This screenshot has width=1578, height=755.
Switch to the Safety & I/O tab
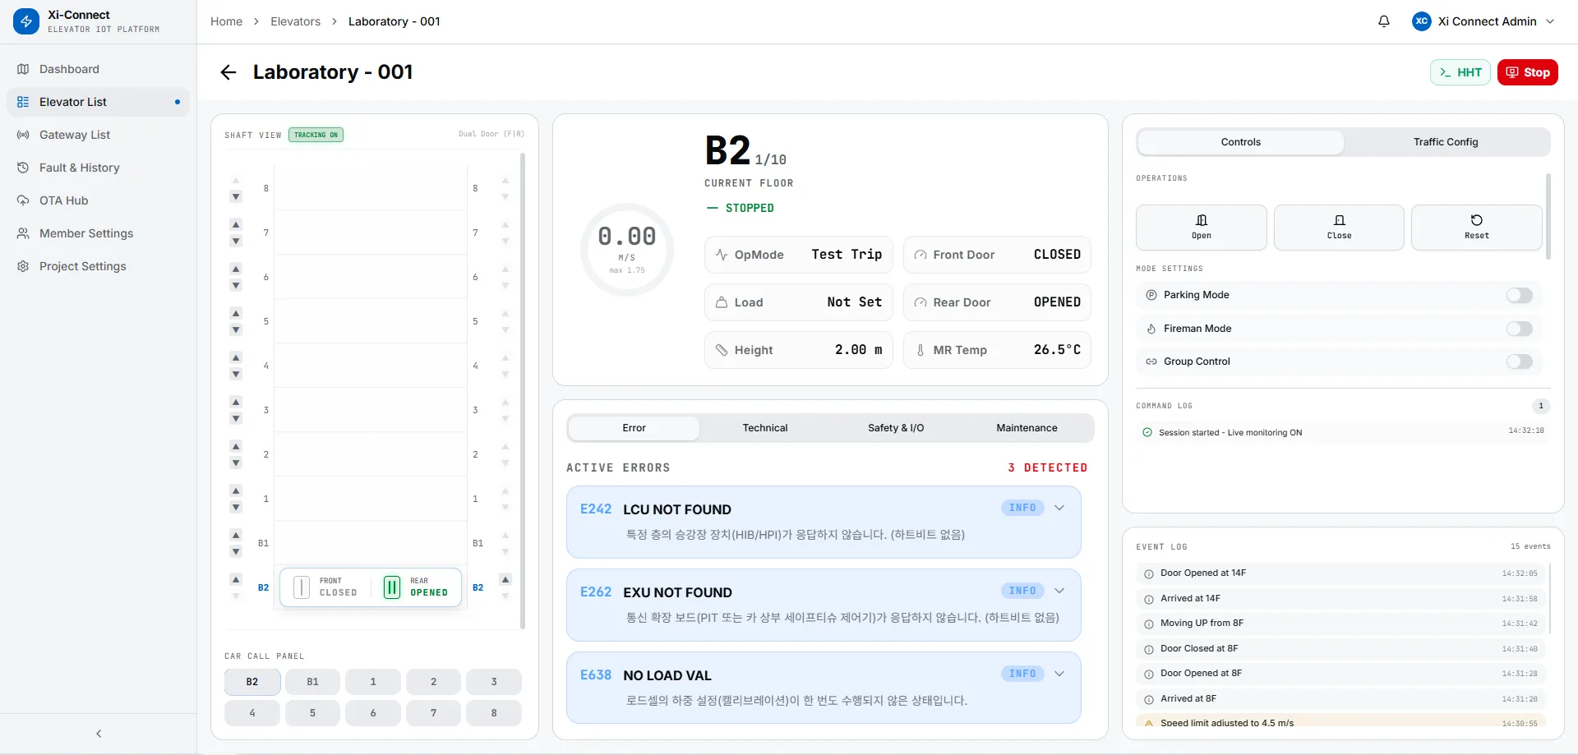coord(896,428)
